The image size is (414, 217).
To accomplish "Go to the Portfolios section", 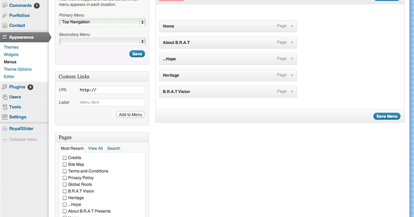I will (20, 15).
